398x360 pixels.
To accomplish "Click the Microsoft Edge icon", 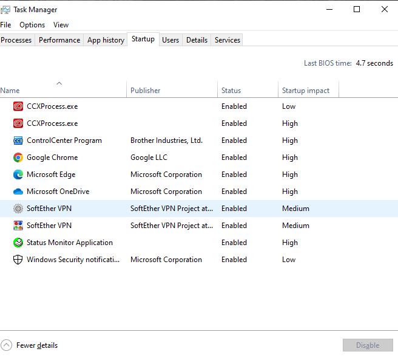I will pyautogui.click(x=18, y=175).
